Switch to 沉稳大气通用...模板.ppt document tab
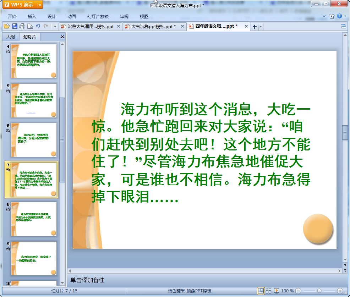Image resolution: width=350 pixels, height=297 pixels. click(x=91, y=27)
